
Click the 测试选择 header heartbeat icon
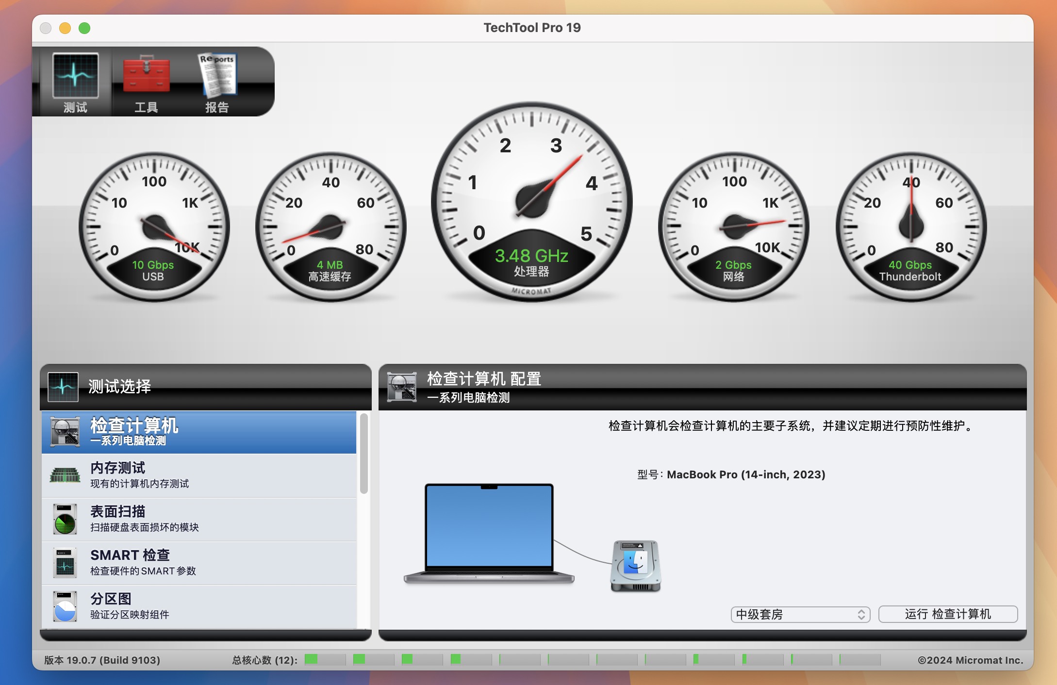pos(63,387)
